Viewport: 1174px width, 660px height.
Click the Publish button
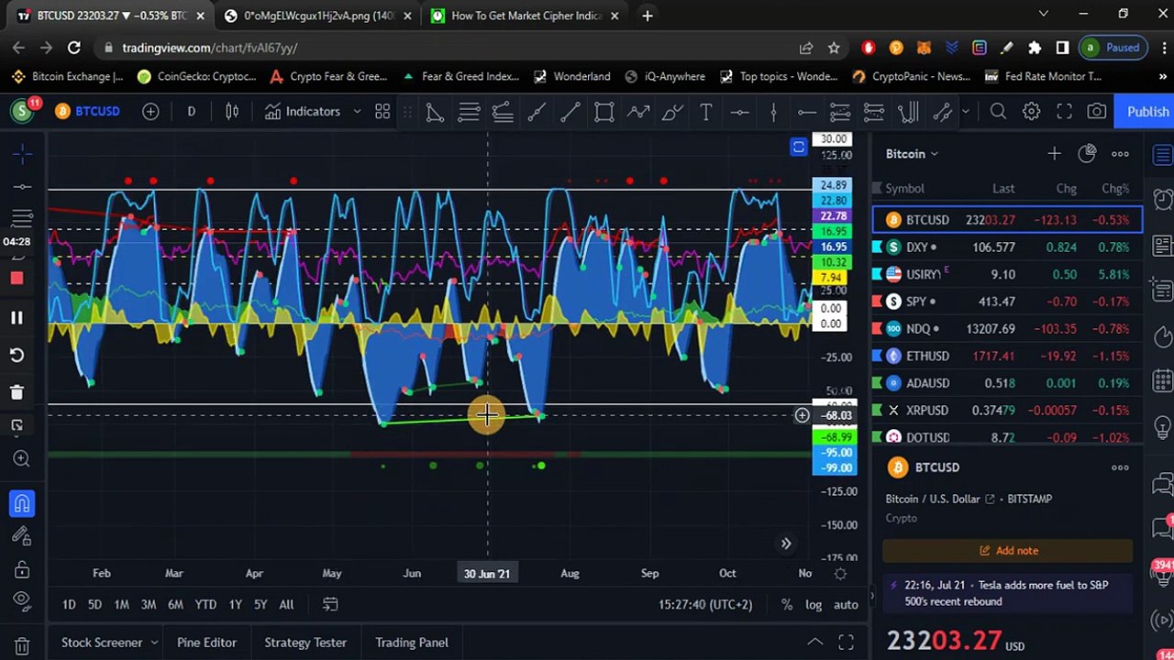pos(1147,112)
